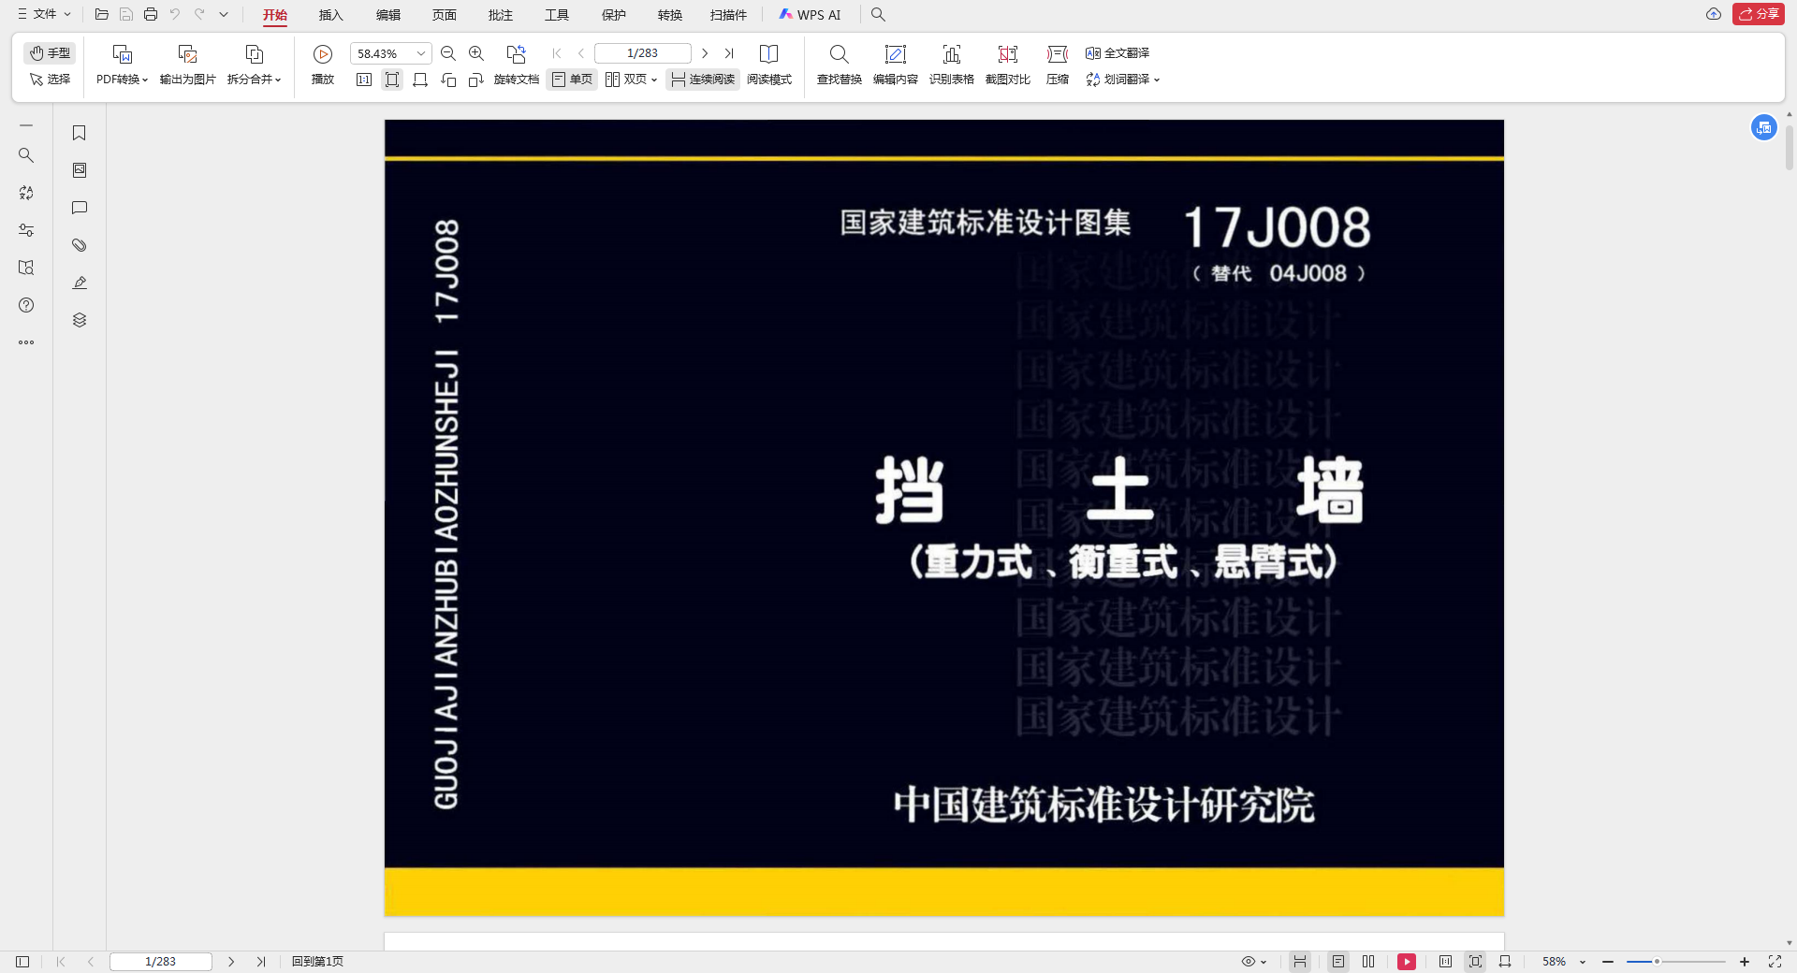Click the open folder icon in quick access bar
Image resolution: width=1797 pixels, height=973 pixels.
pos(102,14)
